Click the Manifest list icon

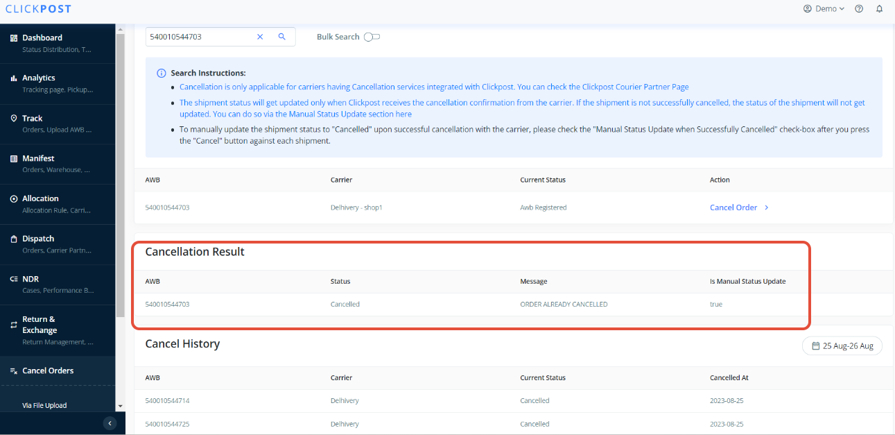(14, 159)
